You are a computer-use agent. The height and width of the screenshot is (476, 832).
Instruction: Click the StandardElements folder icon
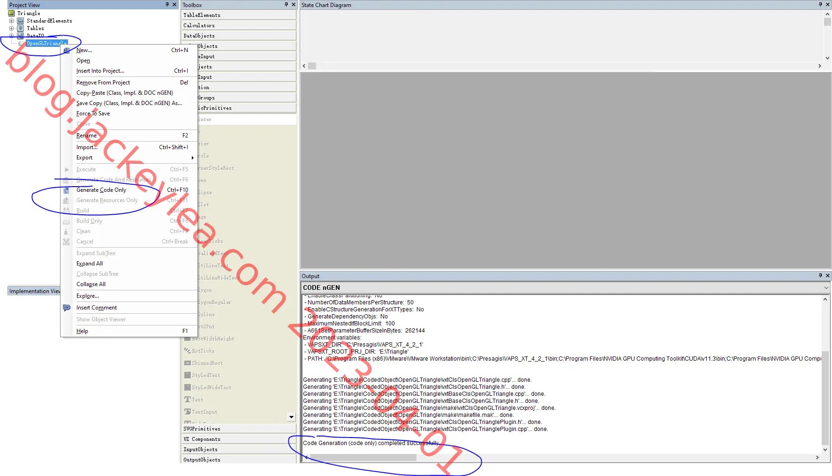click(21, 21)
